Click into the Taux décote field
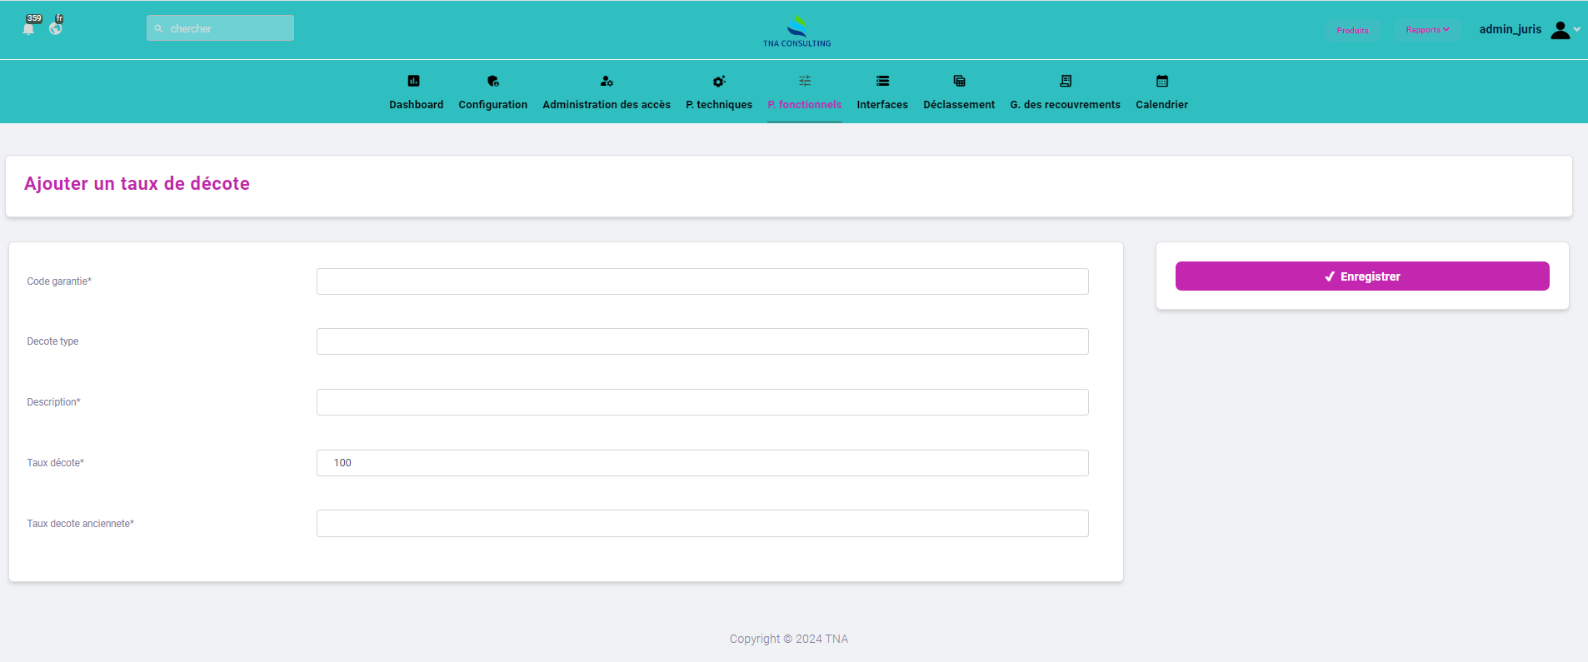Viewport: 1588px width, 662px height. point(702,463)
